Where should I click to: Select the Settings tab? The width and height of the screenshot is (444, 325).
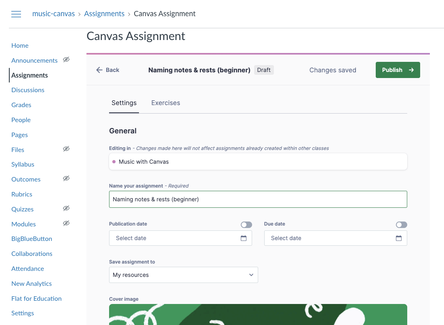(x=124, y=103)
